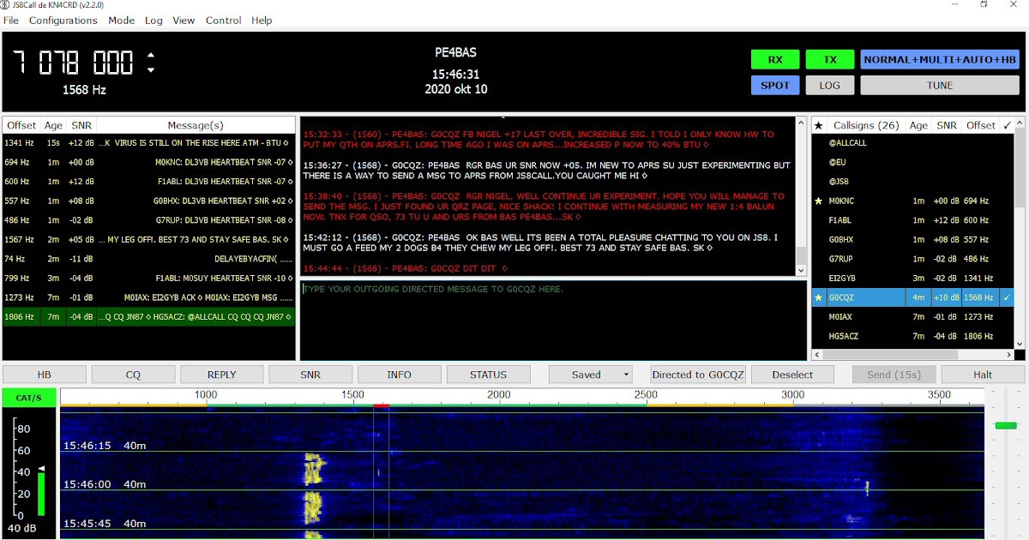The width and height of the screenshot is (1029, 540).
Task: Click the TUNE button
Action: (x=940, y=85)
